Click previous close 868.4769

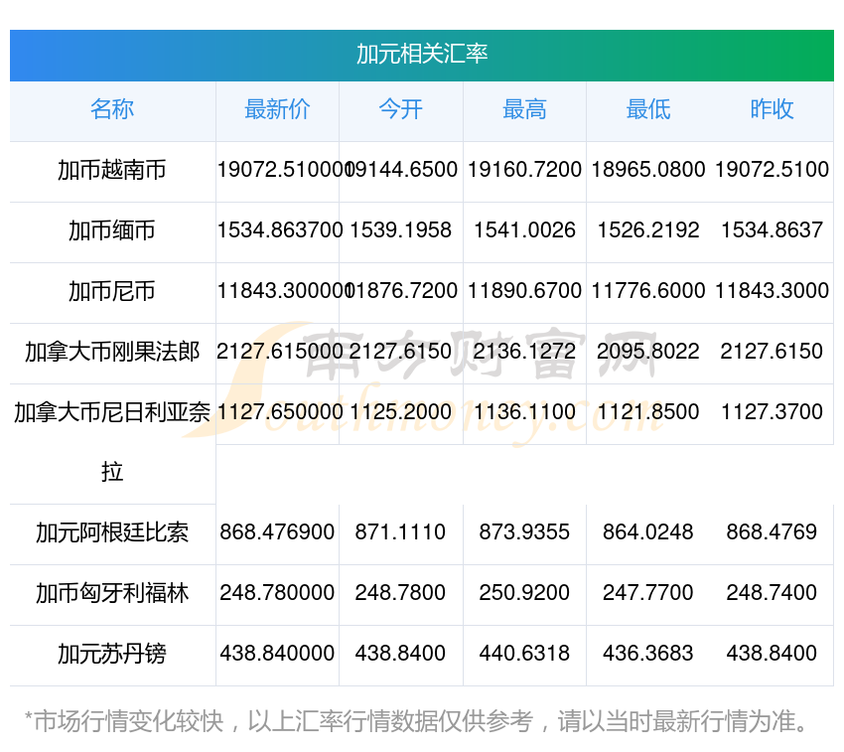772,532
